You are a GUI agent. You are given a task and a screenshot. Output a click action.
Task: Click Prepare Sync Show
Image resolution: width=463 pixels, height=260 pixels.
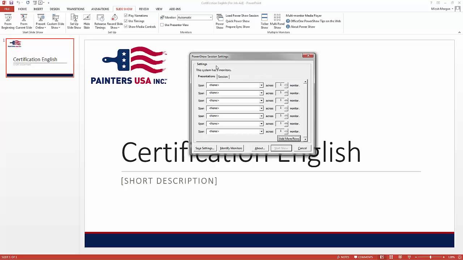[238, 27]
